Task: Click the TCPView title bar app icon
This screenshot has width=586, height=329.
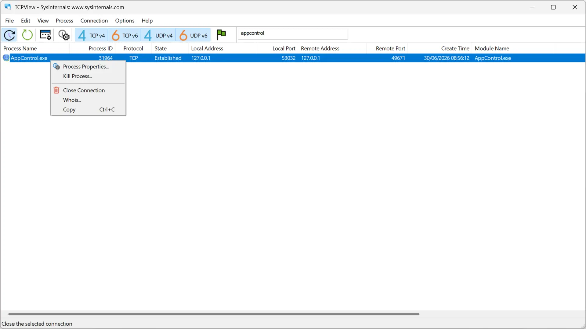Action: tap(8, 7)
